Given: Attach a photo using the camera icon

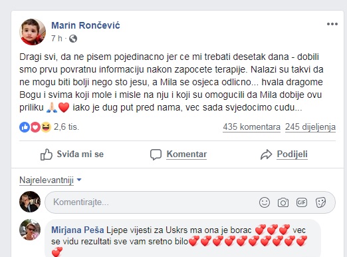Looking at the screenshot, I should [283, 202].
